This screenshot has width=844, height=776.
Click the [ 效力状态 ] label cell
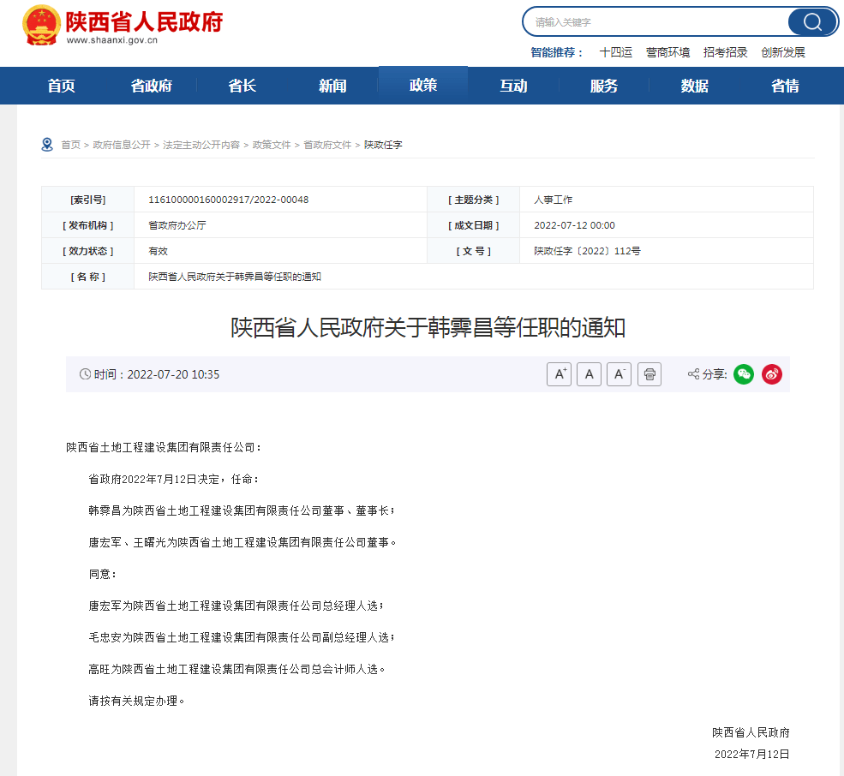87,251
